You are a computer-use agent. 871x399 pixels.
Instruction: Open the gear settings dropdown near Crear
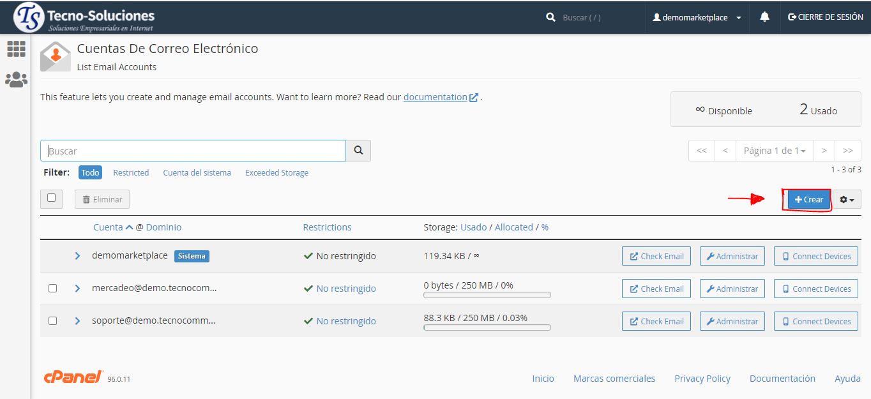pos(847,200)
